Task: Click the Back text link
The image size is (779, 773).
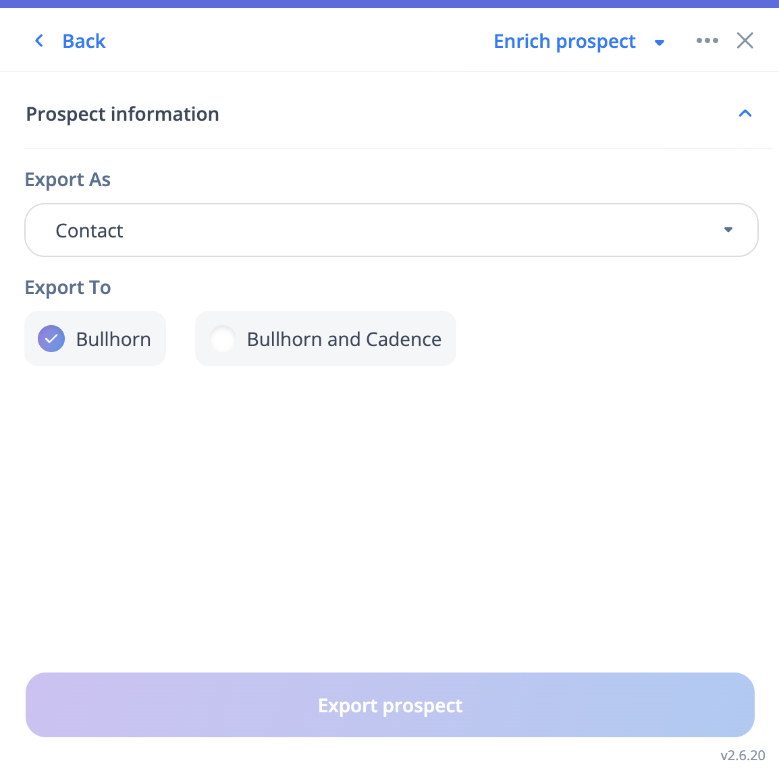Action: 84,41
